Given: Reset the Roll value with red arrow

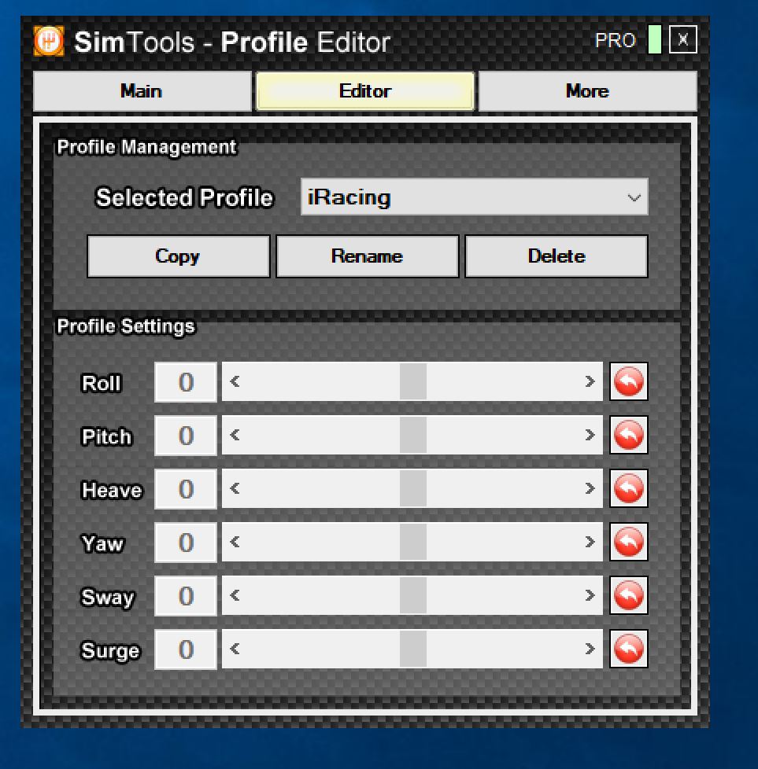Looking at the screenshot, I should tap(629, 382).
